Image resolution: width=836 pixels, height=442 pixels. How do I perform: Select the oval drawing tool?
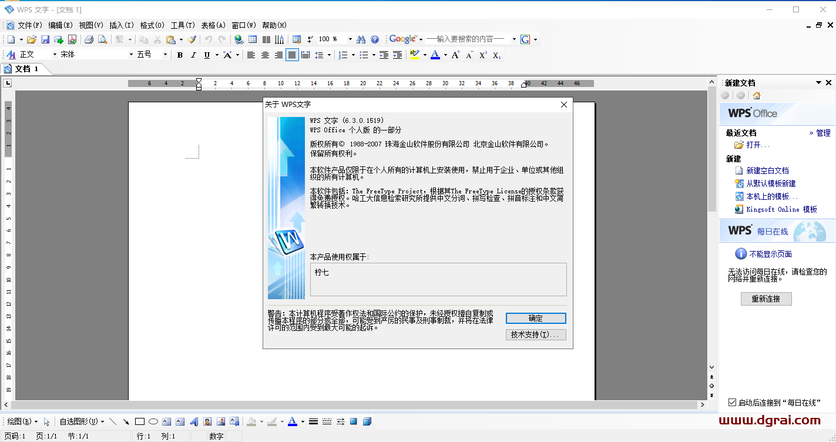tap(153, 421)
